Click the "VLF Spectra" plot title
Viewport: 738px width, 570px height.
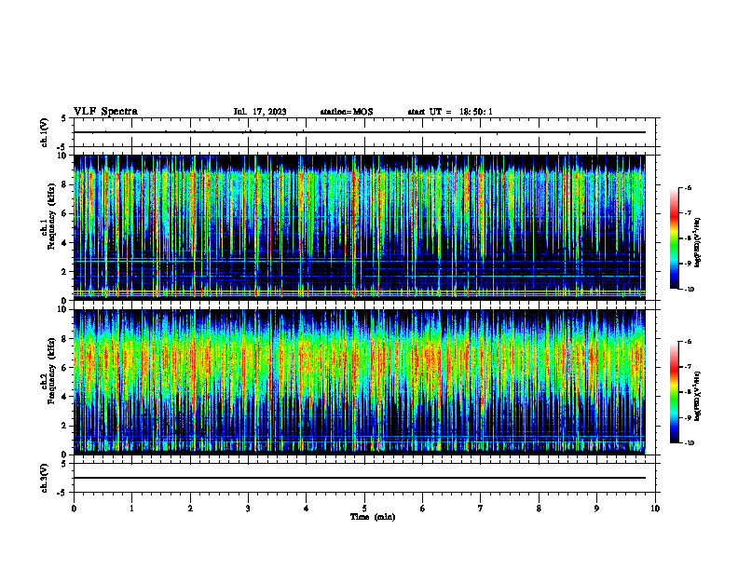point(105,112)
